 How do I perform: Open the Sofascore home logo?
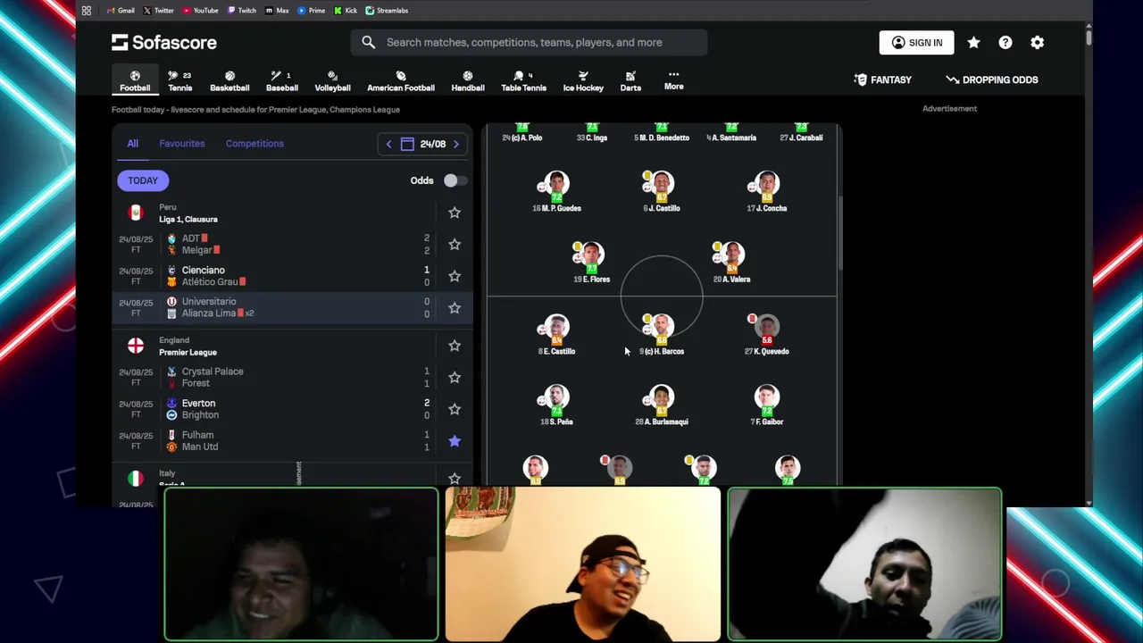[x=164, y=42]
